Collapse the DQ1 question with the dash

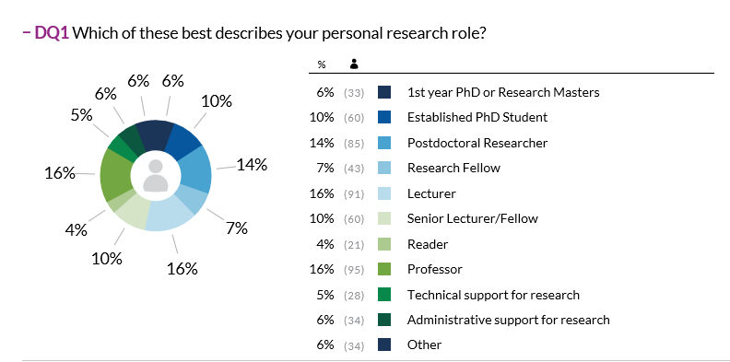tap(26, 33)
